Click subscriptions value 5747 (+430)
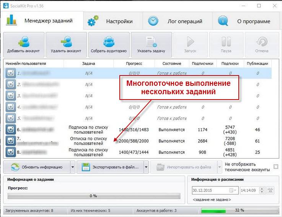The image size is (282, 217). click(230, 130)
